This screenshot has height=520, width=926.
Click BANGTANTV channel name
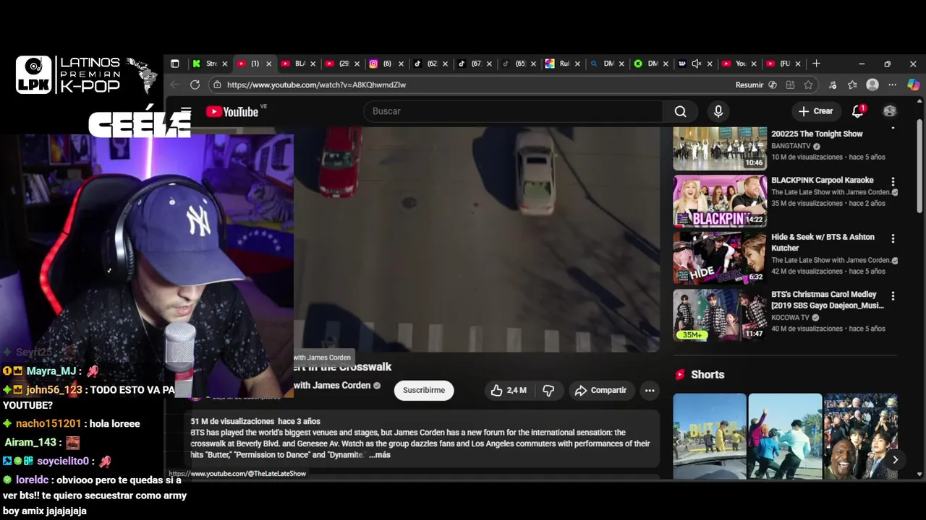pos(791,146)
